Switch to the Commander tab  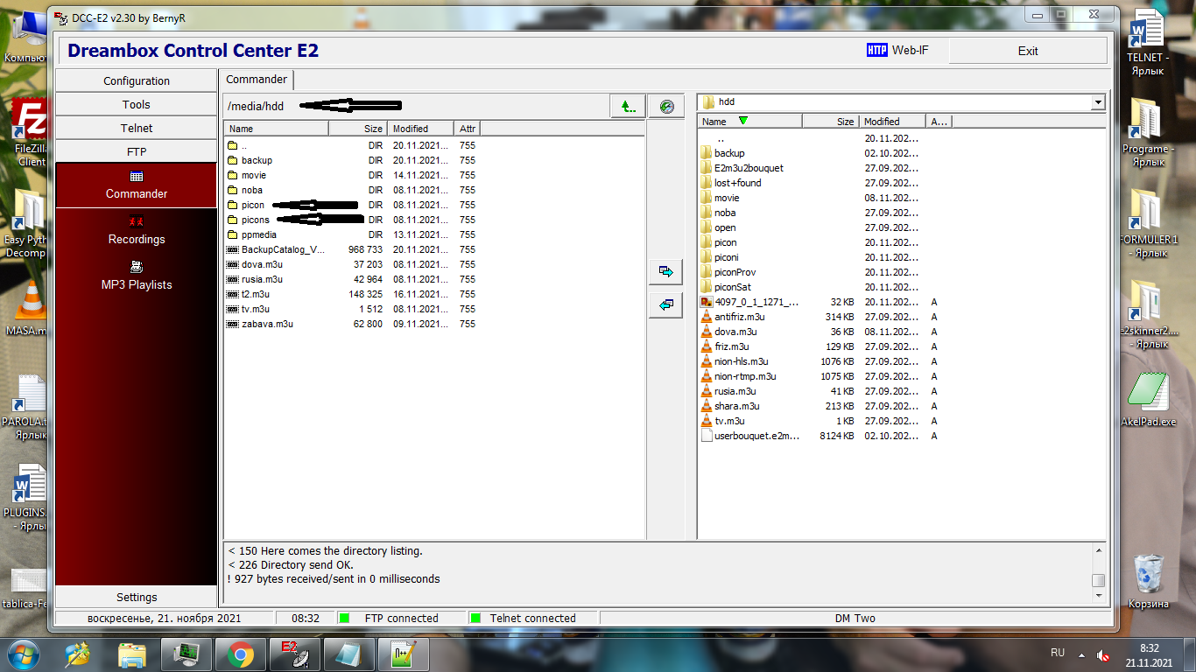click(257, 80)
